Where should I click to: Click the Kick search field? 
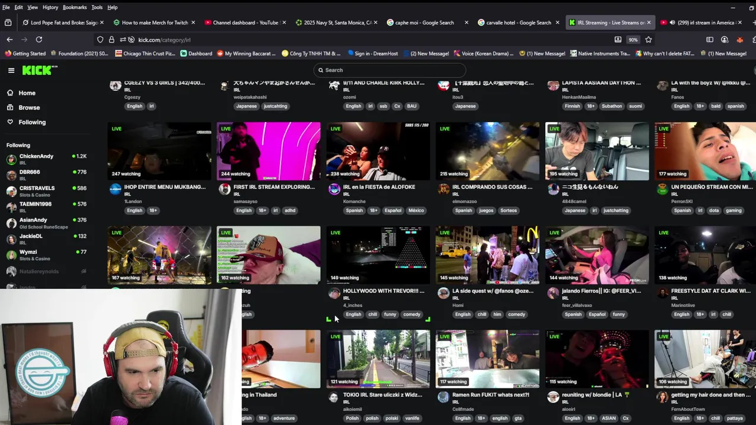click(x=390, y=70)
